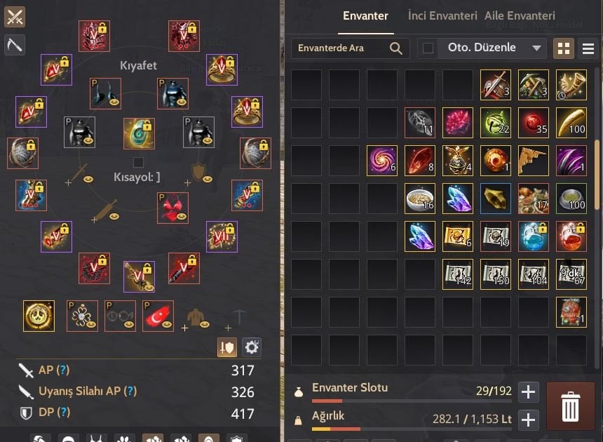Screen dimensions: 603x442
Task: Open the Aile Envanteri tab
Action: coord(520,15)
